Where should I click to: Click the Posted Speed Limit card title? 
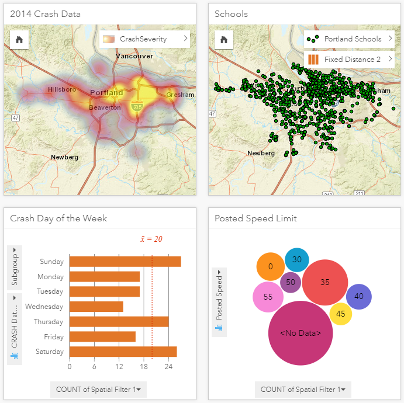(255, 218)
